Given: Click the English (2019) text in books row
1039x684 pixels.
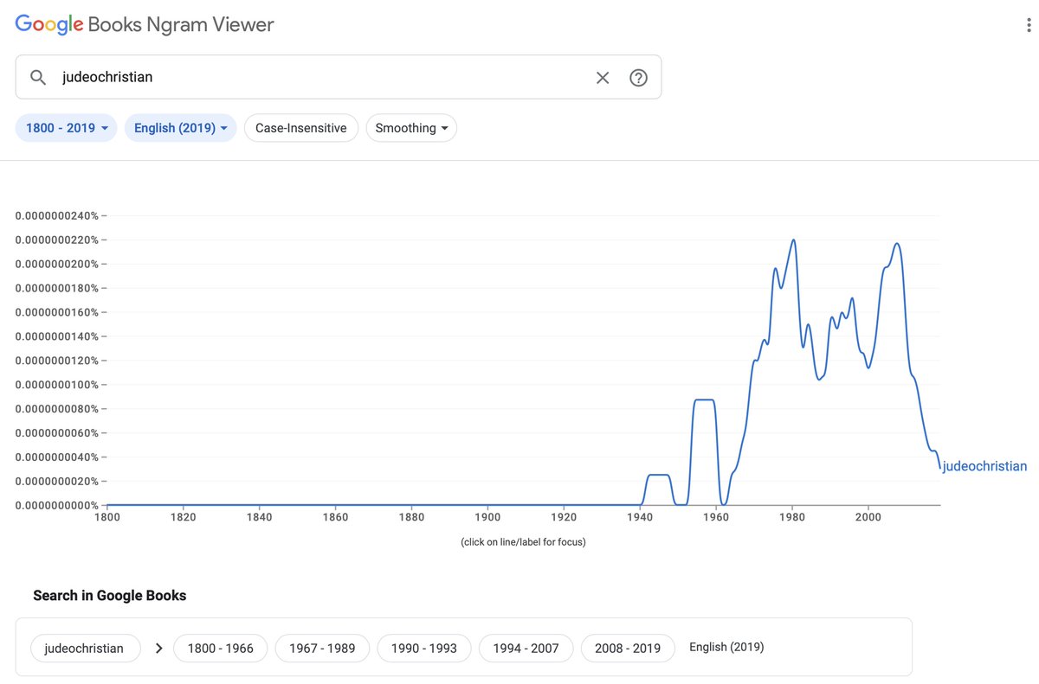Looking at the screenshot, I should [726, 647].
